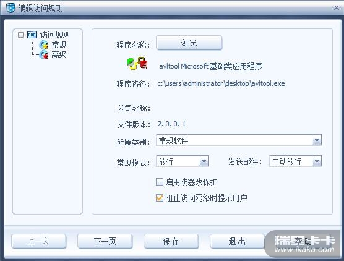Open the 发送邮件 dropdown showing 自动放行
This screenshot has width=344, height=261.
click(x=317, y=161)
